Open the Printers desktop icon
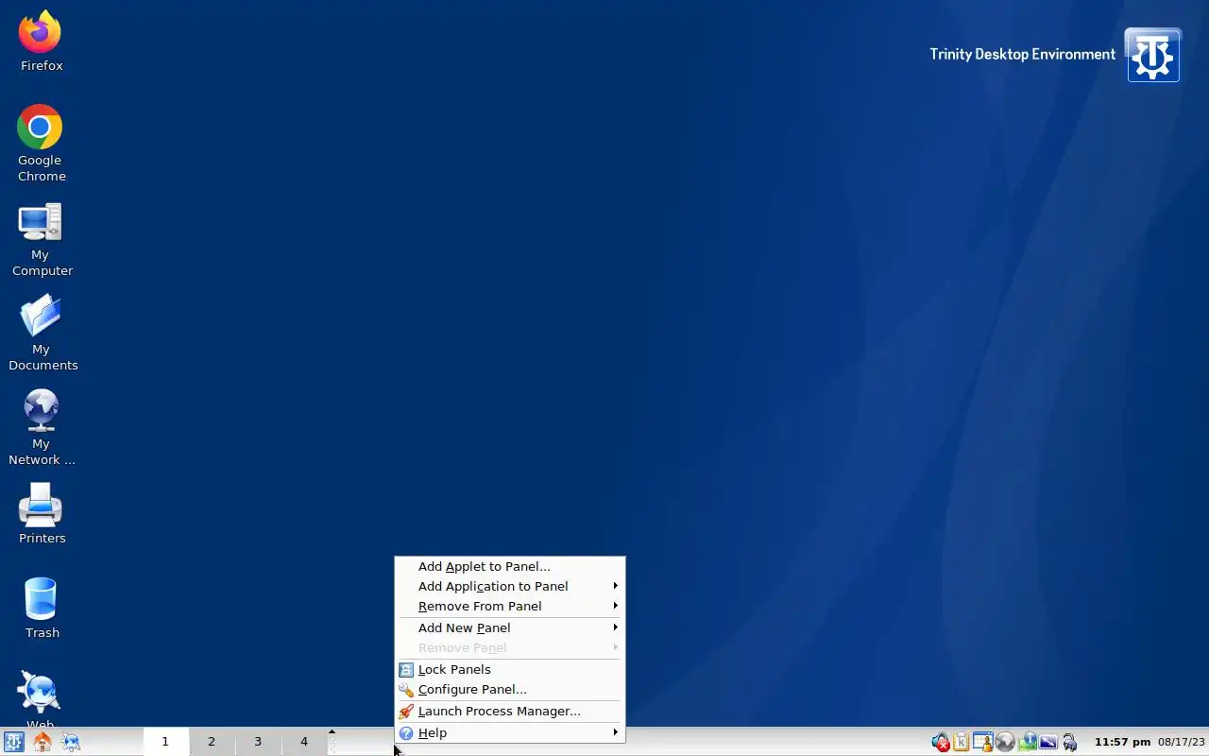 click(x=42, y=513)
